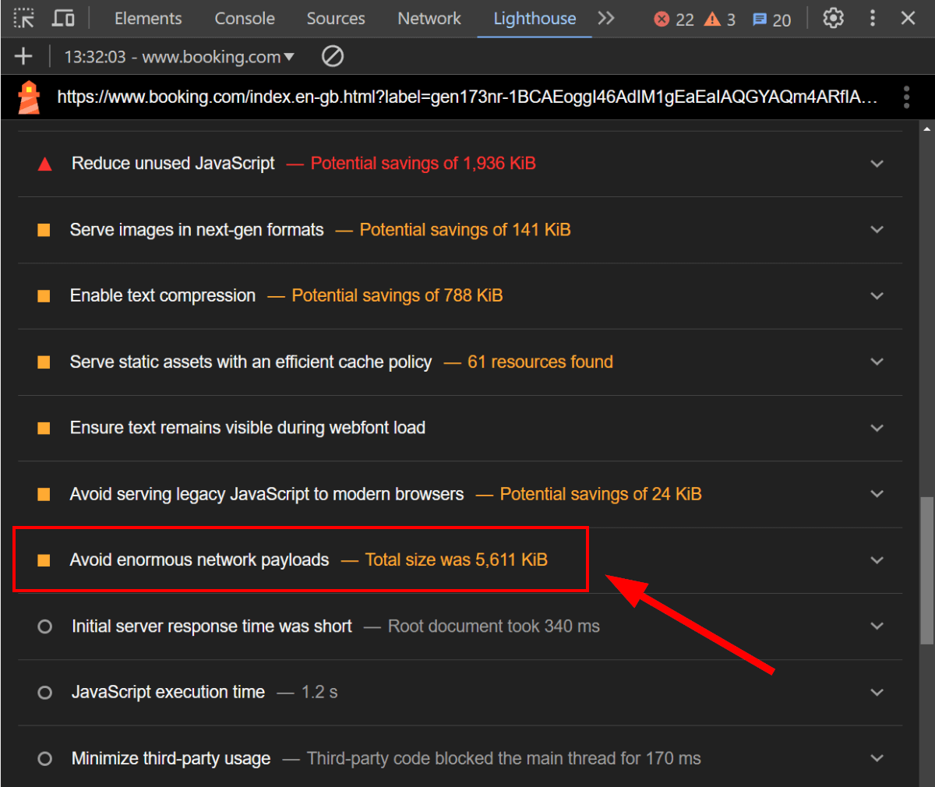Screen dimensions: 935x787
Task: Click '61 resources found' text
Action: pos(540,362)
